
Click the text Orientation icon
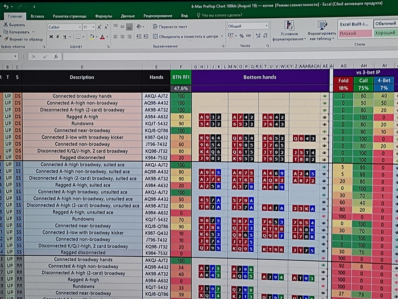pos(139,26)
